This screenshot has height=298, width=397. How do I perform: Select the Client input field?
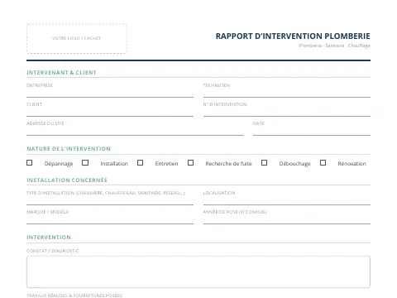tap(110, 112)
